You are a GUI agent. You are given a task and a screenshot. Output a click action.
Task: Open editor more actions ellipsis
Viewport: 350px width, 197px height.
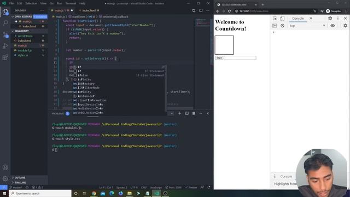pos(208,10)
